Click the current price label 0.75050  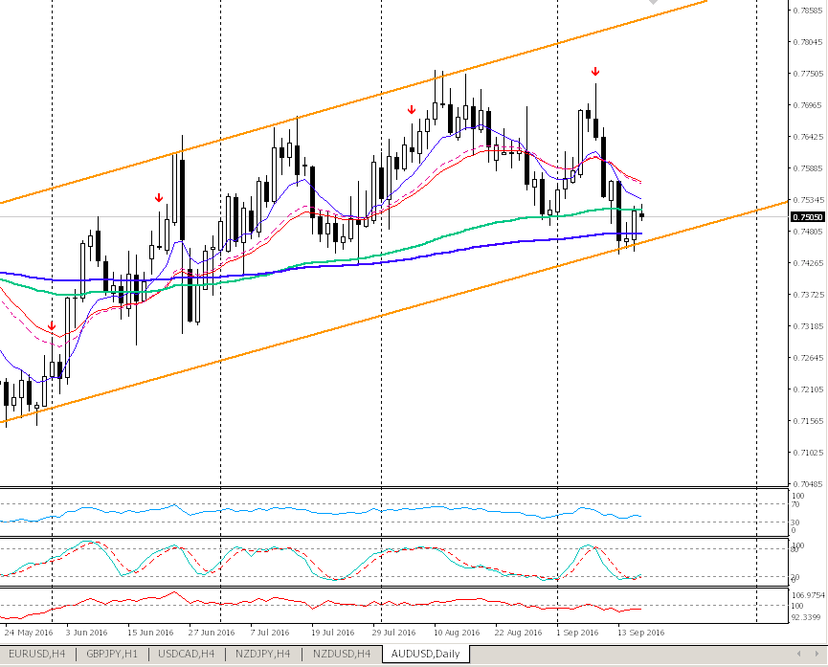807,217
